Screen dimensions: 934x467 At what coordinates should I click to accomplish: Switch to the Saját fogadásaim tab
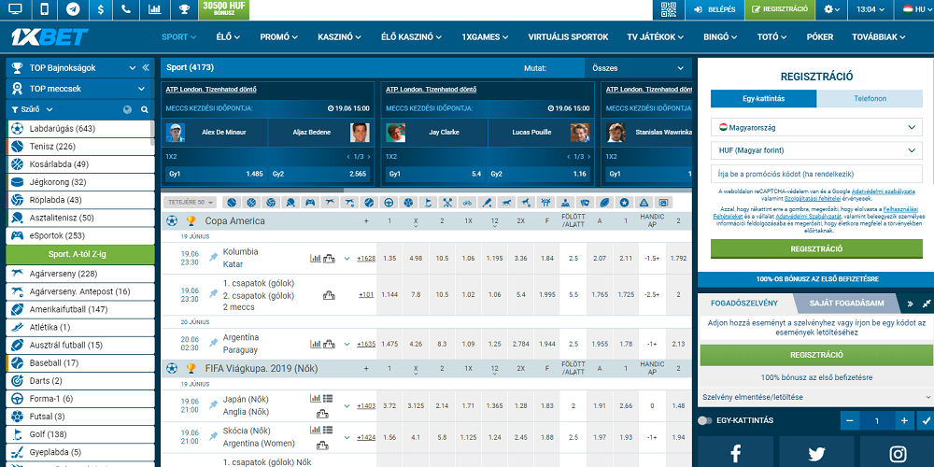848,304
